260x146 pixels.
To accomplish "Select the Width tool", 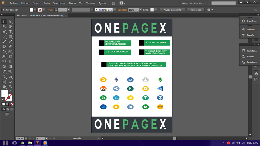I will tap(4, 57).
